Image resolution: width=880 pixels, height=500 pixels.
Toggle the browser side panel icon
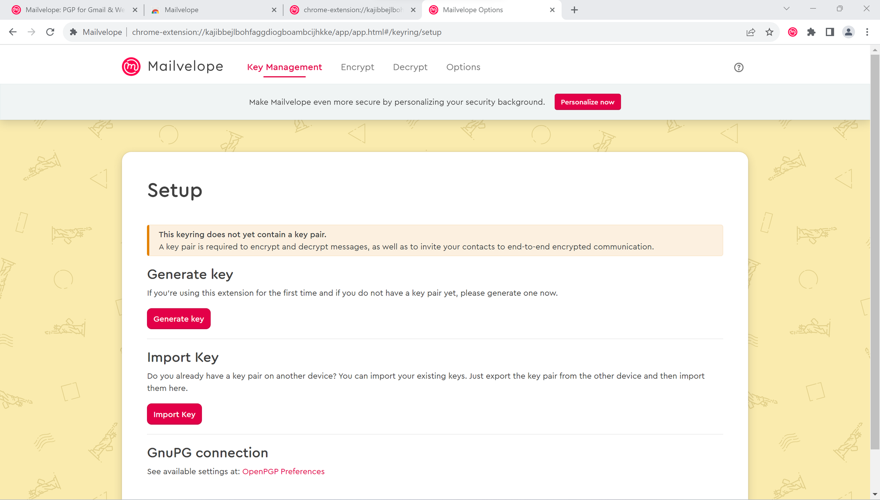tap(830, 32)
